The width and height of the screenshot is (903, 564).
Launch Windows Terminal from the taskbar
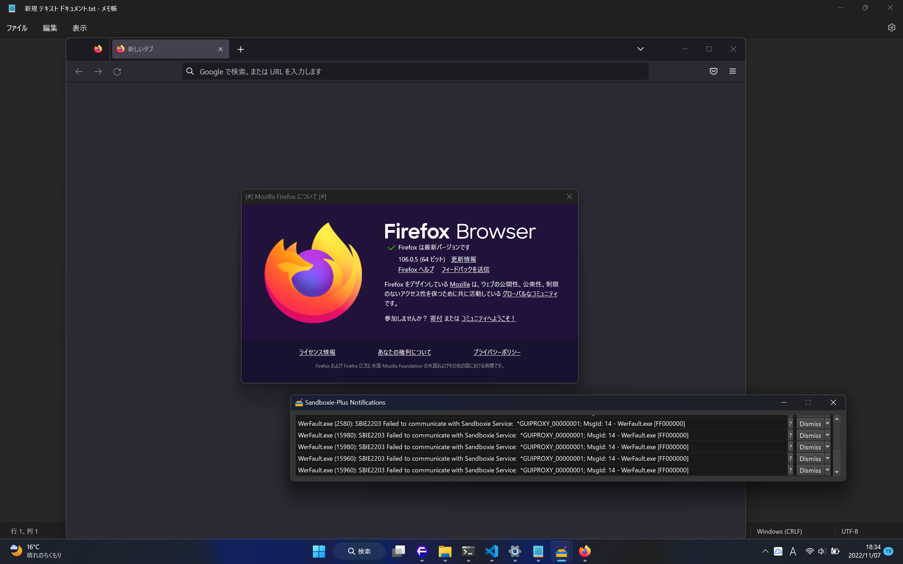(468, 551)
